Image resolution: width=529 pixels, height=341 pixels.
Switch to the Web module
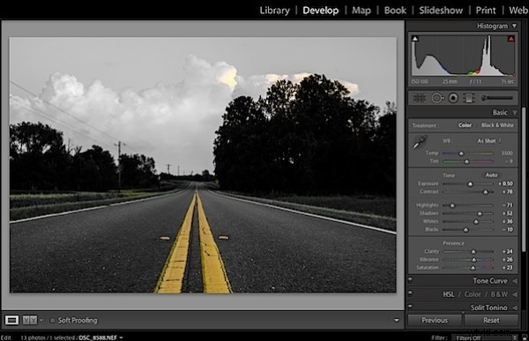[x=518, y=11]
